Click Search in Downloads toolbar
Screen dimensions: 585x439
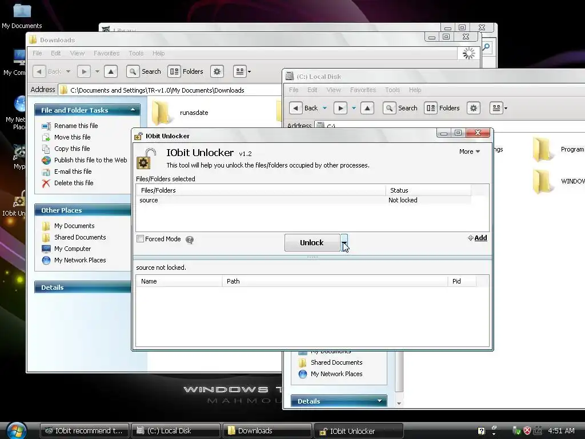pyautogui.click(x=143, y=71)
